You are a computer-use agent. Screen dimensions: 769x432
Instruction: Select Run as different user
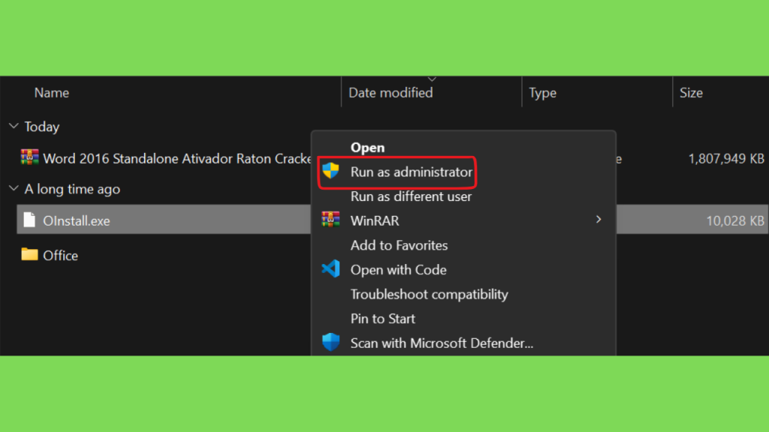[x=411, y=196]
